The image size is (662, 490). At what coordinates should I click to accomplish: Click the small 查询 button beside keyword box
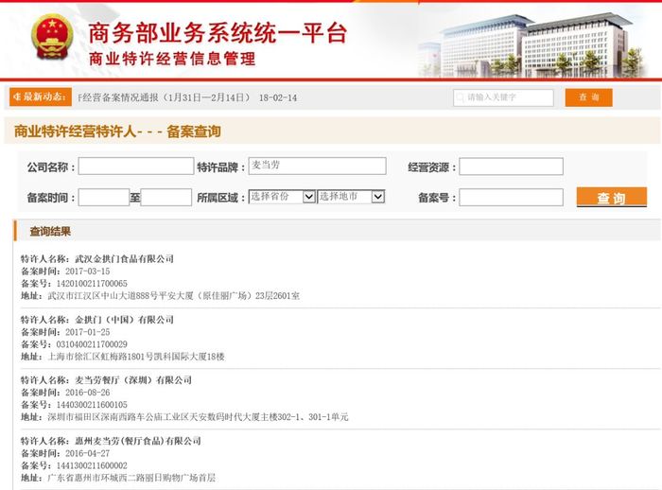pyautogui.click(x=588, y=97)
